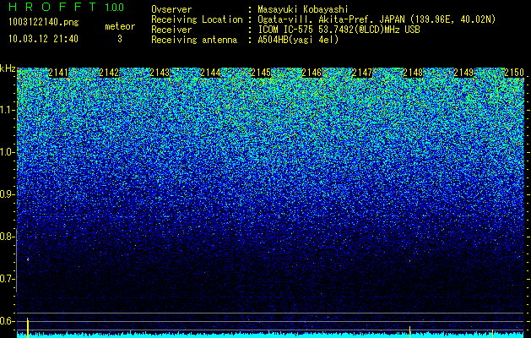
Task: Click the 1.1 frequency axis label
Action: tap(7, 110)
